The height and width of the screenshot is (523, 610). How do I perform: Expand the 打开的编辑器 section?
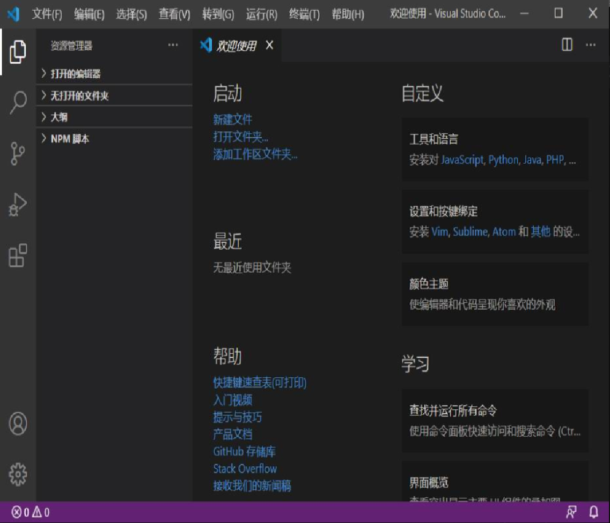[114, 74]
